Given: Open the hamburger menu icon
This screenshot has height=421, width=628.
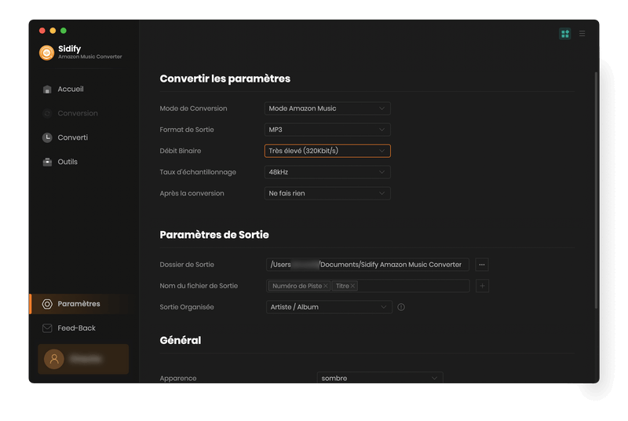Looking at the screenshot, I should (582, 34).
